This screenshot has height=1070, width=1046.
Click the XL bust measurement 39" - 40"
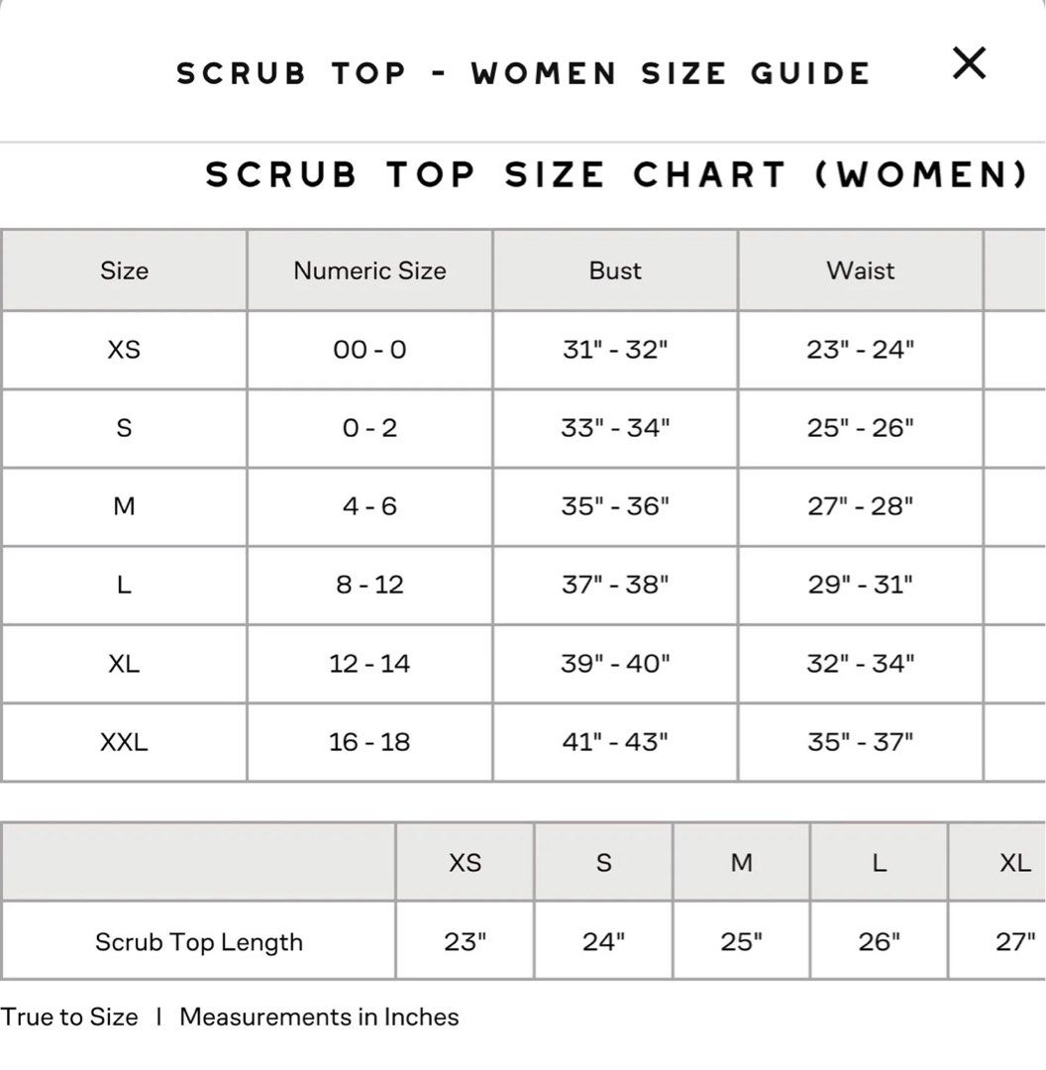click(x=615, y=663)
